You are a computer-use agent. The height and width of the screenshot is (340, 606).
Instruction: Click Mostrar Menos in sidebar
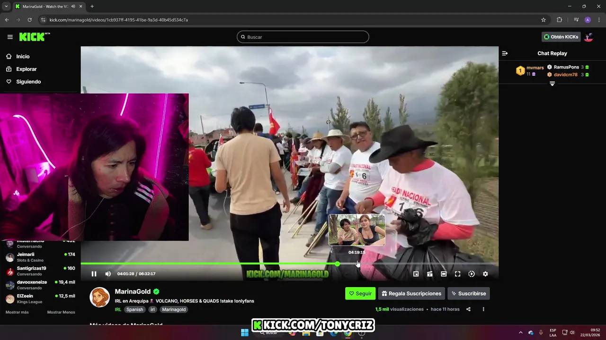pyautogui.click(x=61, y=312)
